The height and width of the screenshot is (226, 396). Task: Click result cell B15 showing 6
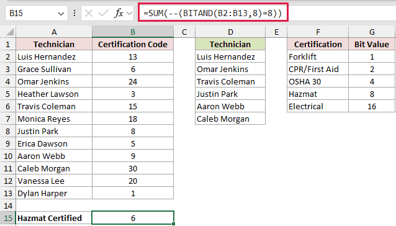133,218
